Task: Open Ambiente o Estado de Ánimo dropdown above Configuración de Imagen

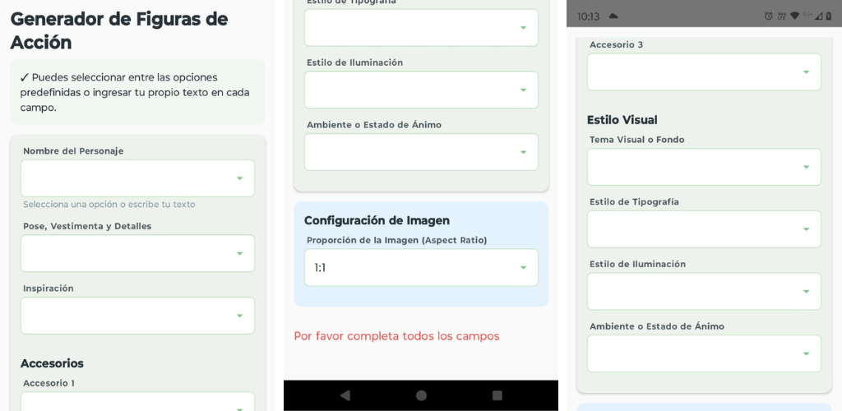Action: [x=421, y=152]
